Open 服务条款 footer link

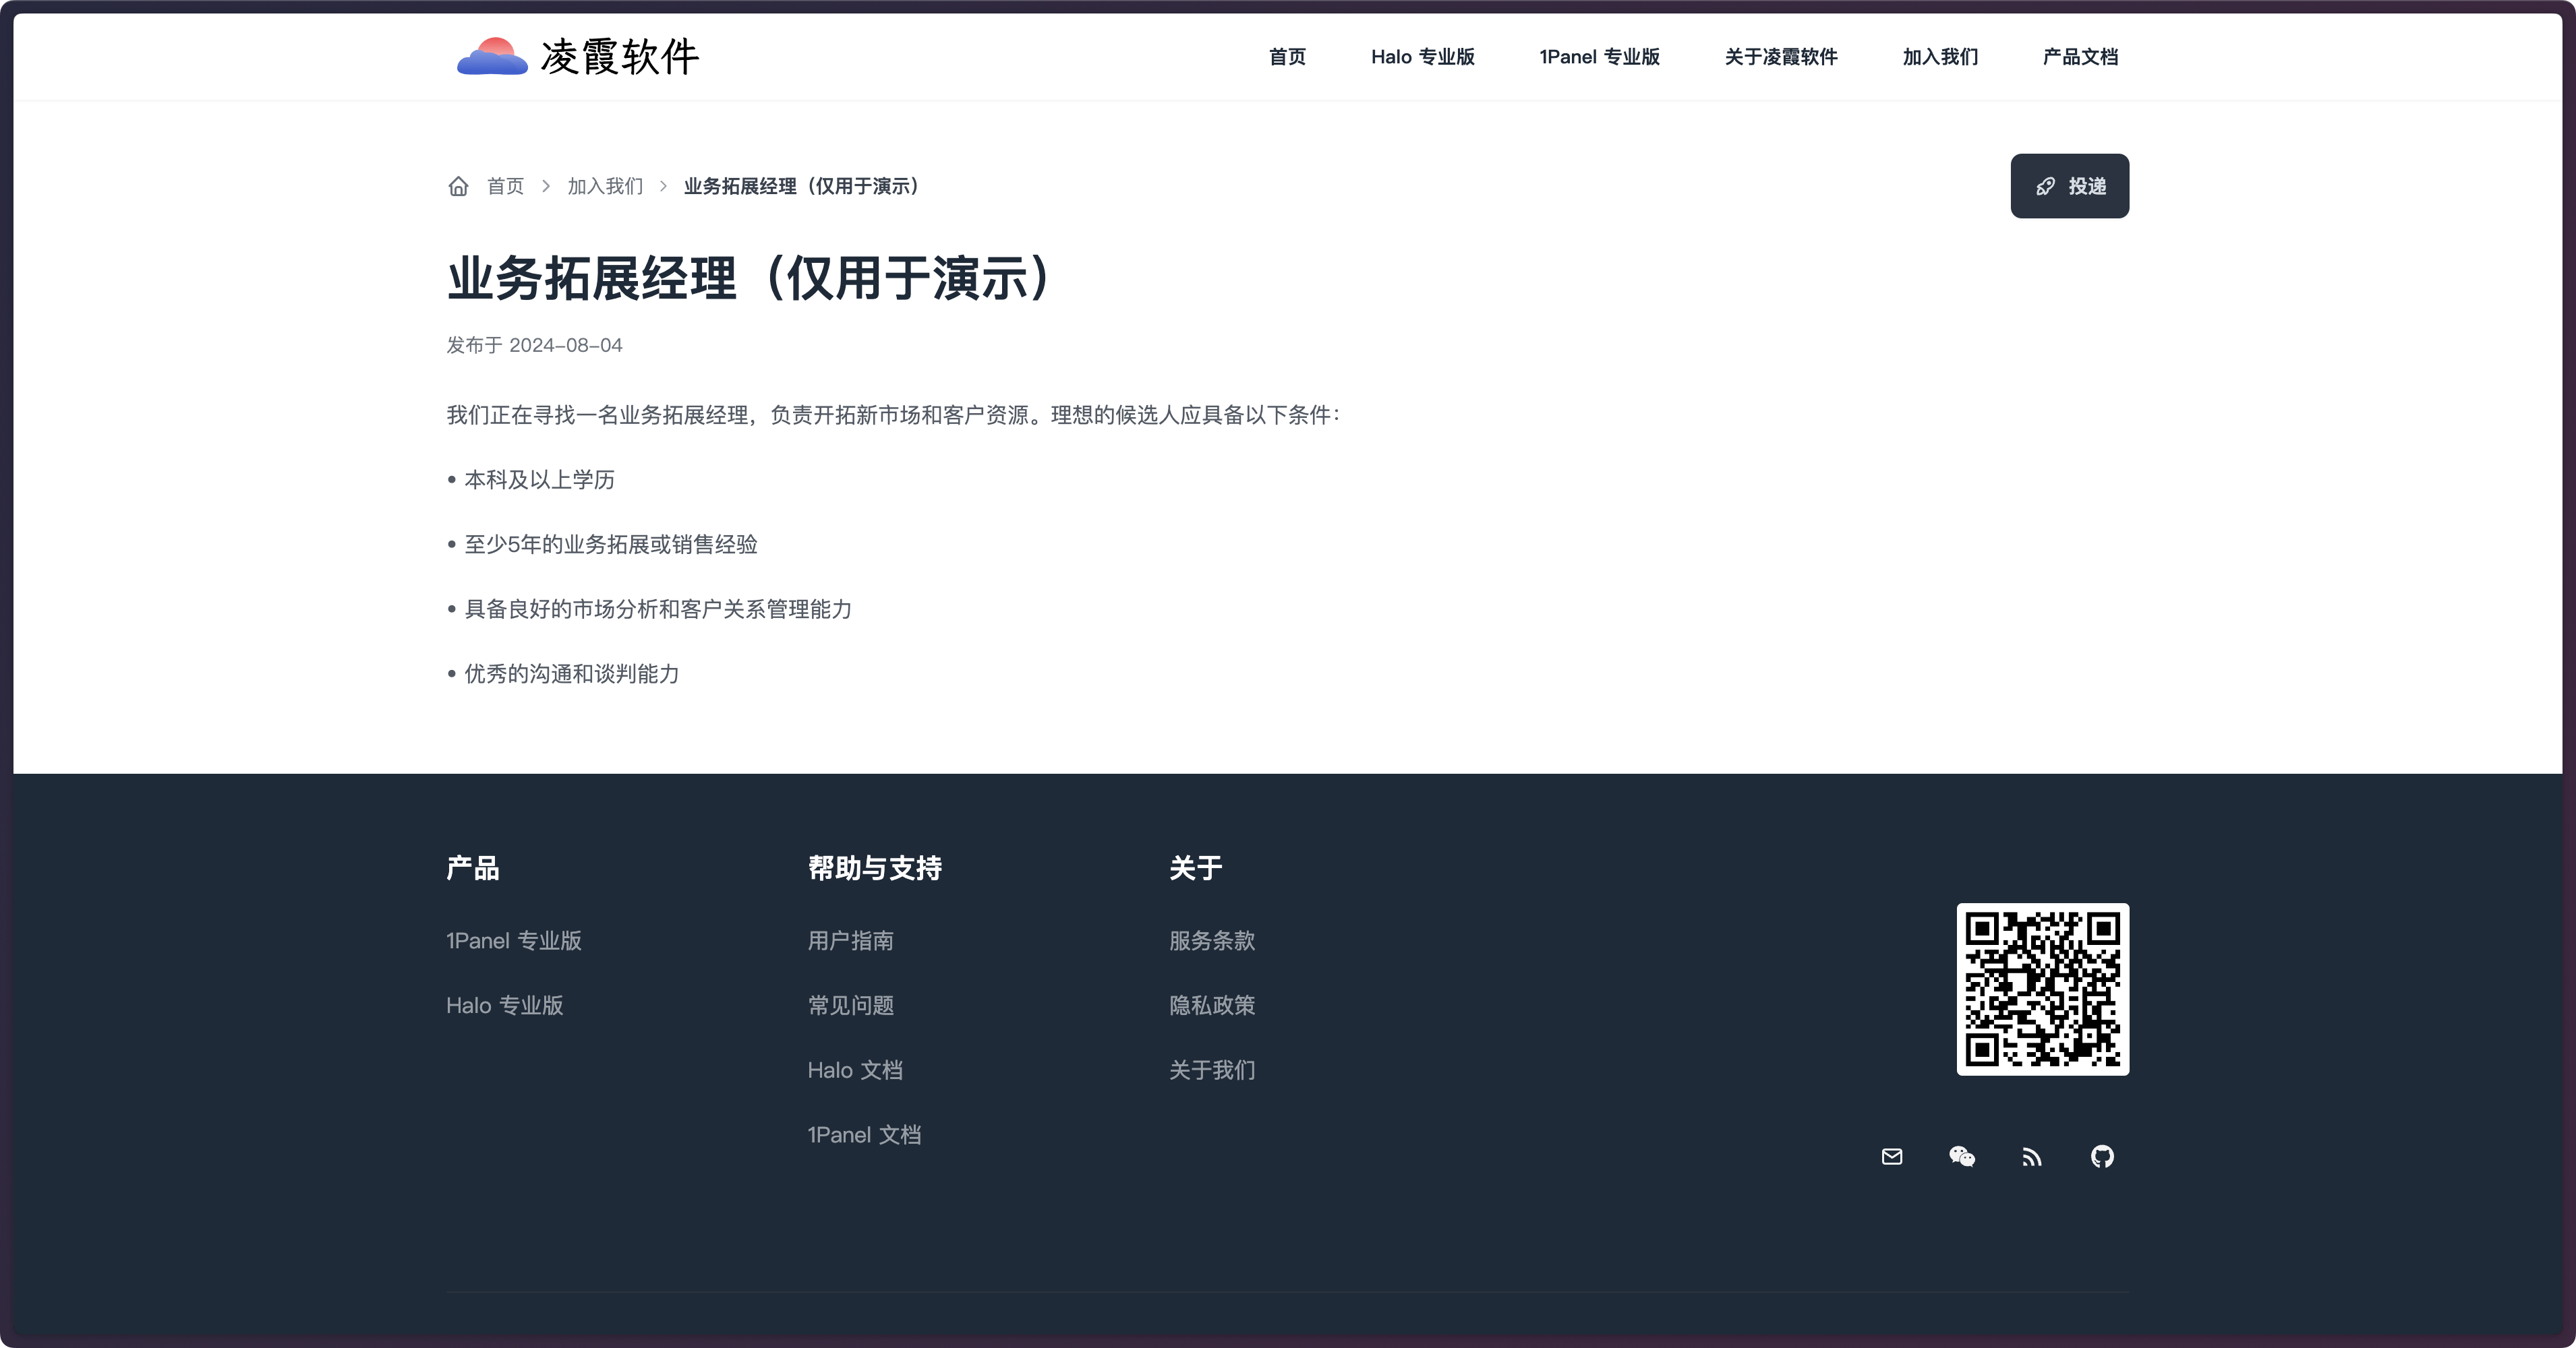tap(1212, 940)
